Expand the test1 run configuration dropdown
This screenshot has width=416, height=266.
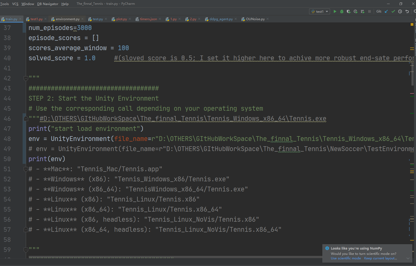click(x=327, y=11)
